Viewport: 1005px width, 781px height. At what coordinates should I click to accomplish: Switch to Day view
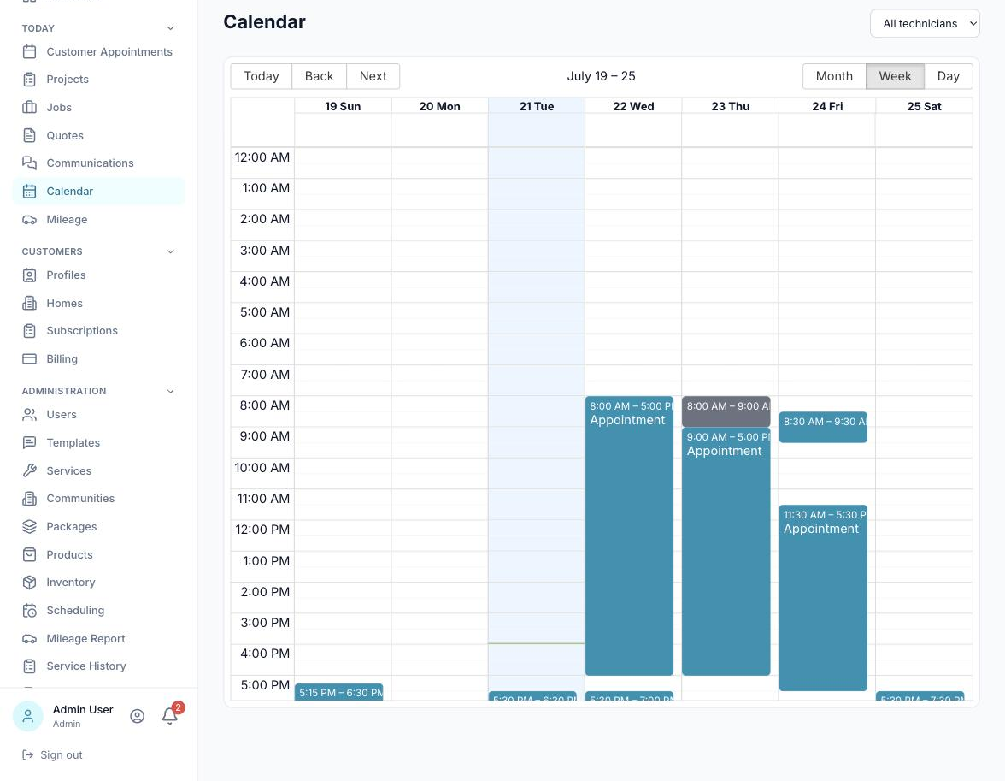(949, 76)
